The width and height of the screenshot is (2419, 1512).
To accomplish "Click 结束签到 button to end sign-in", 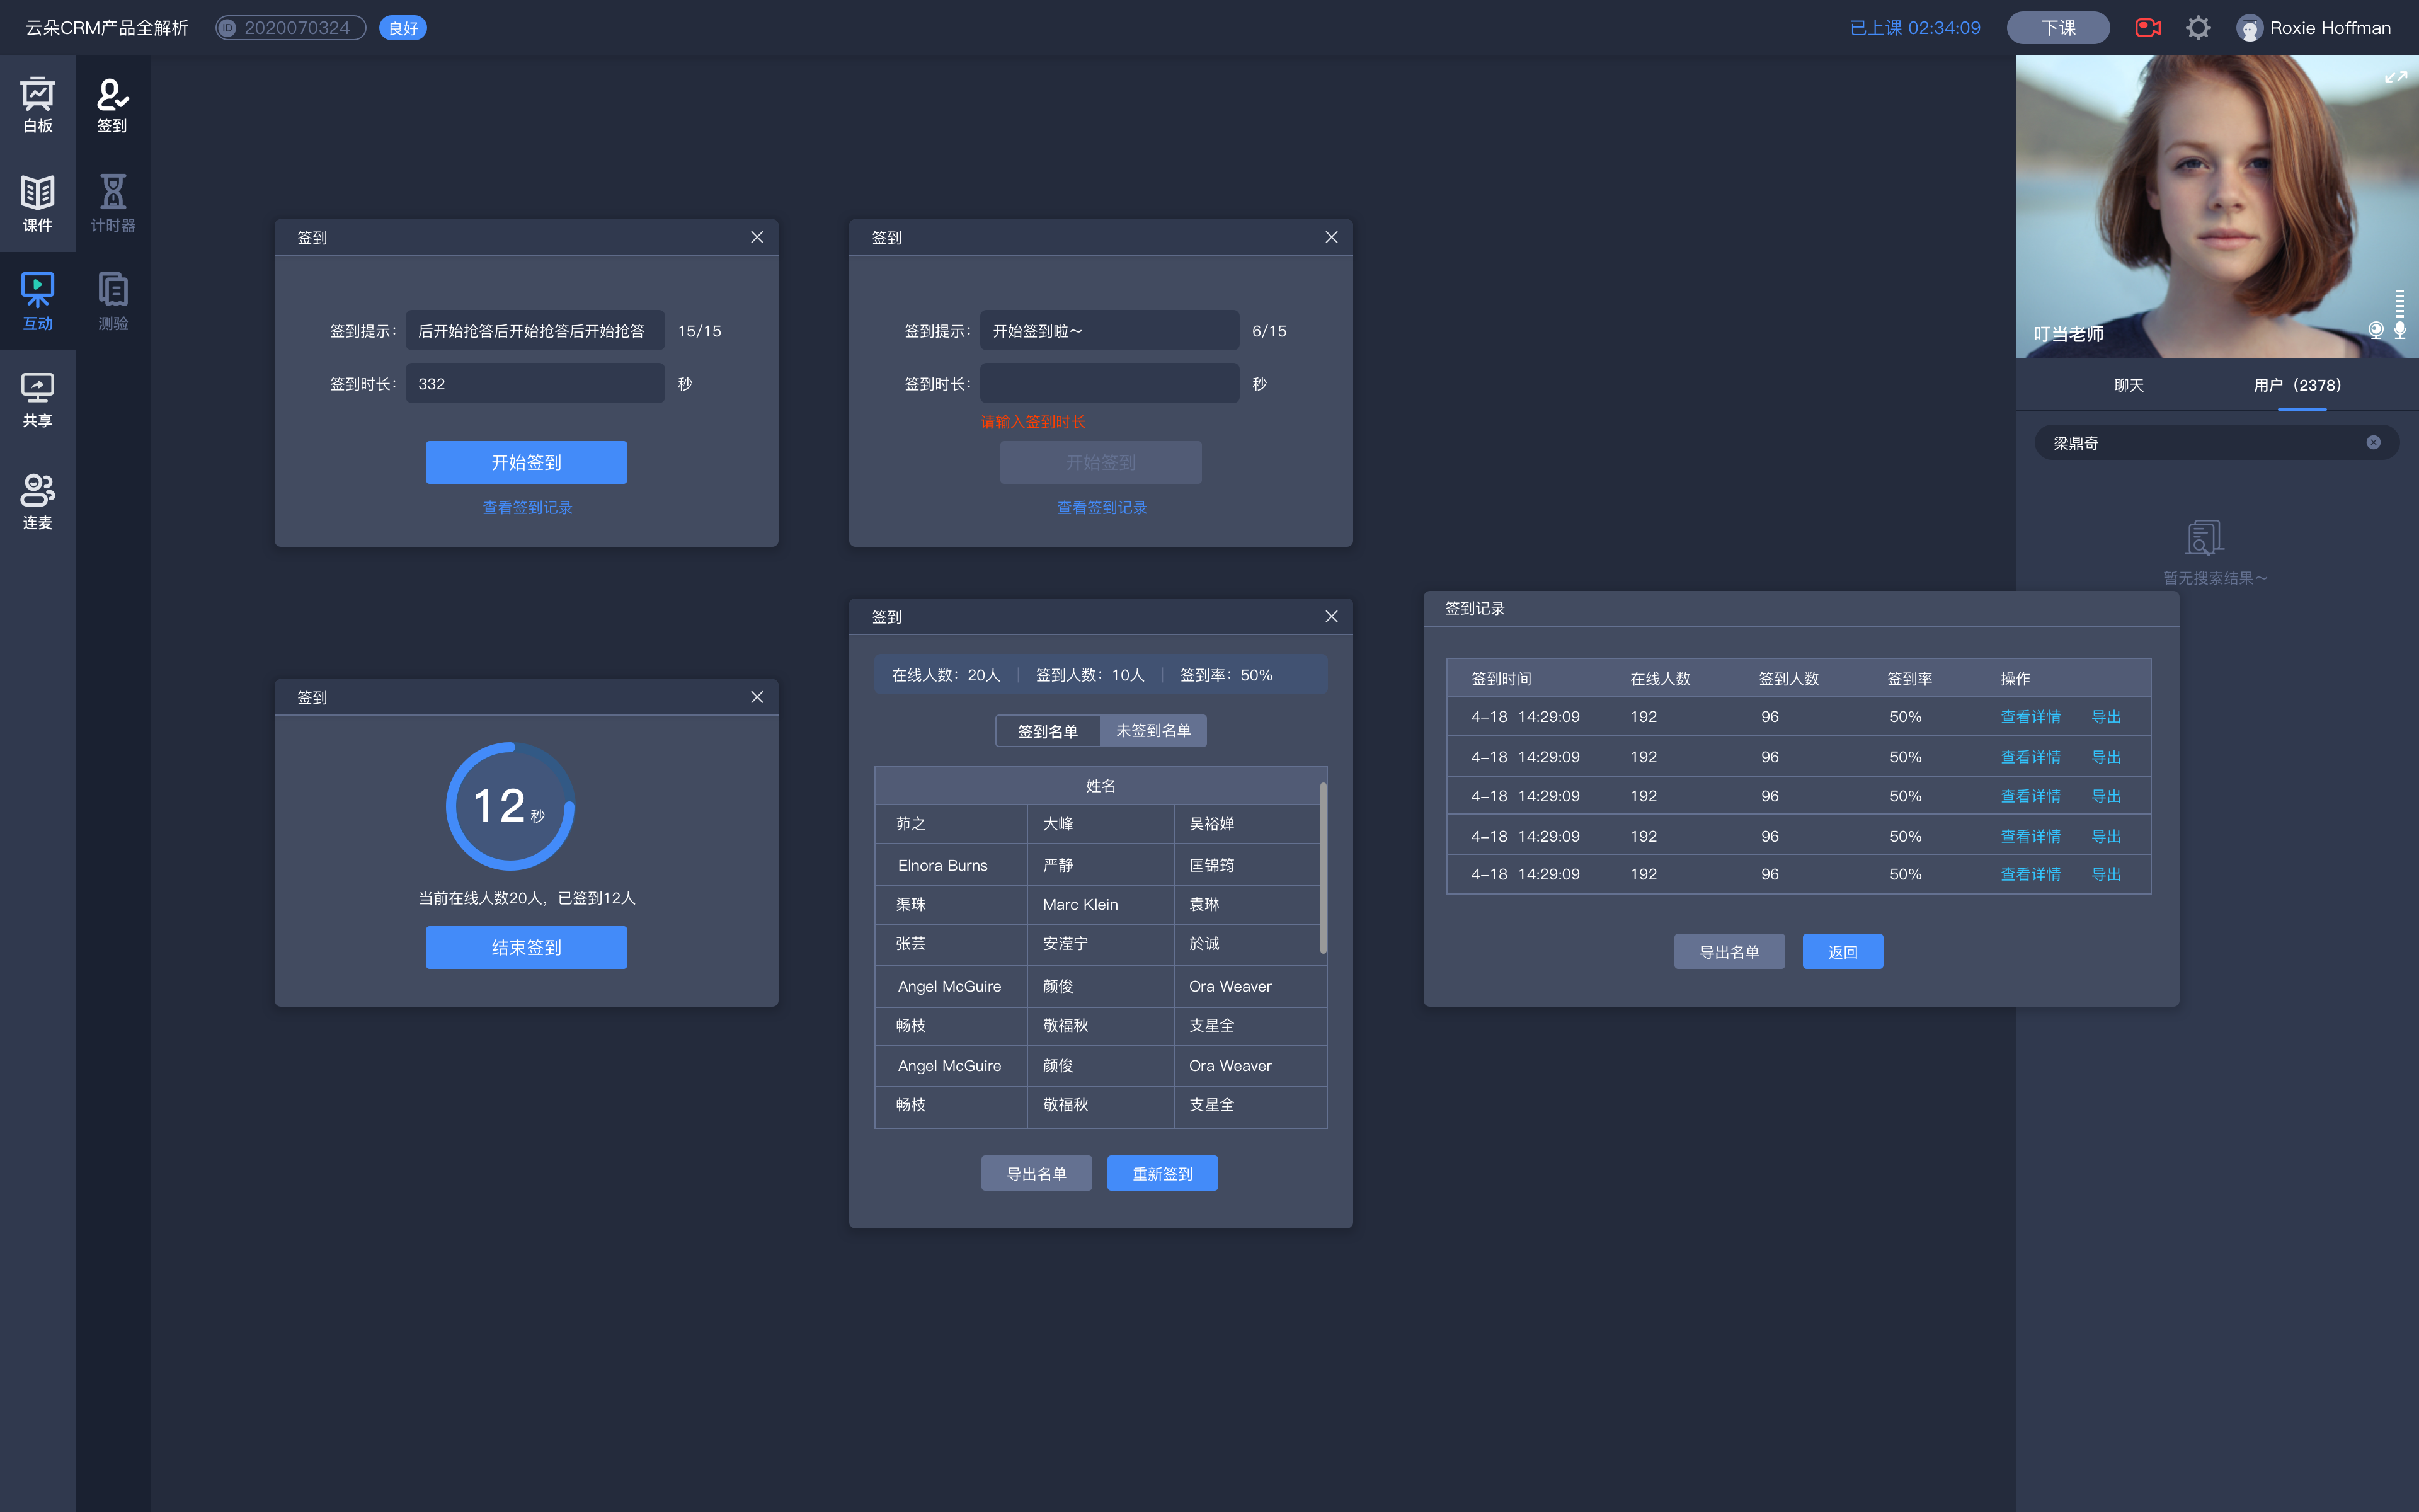I will click(526, 946).
